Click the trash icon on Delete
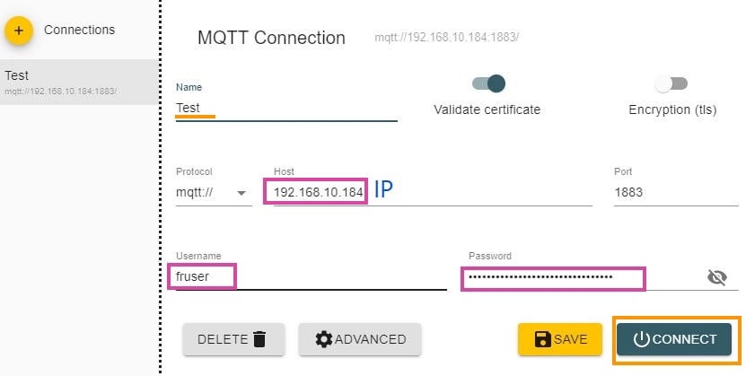Screen dimensions: 746x376 pos(259,339)
